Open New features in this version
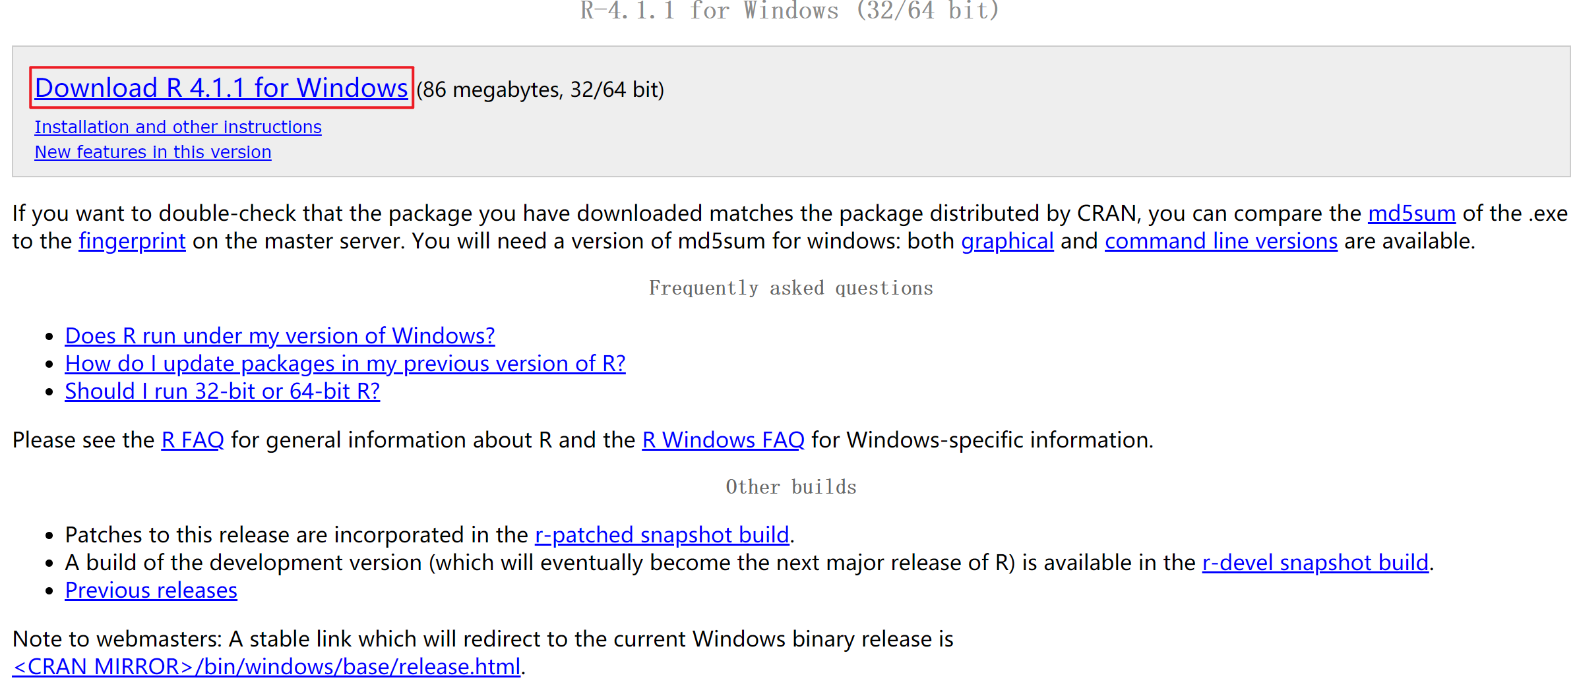 coord(152,152)
